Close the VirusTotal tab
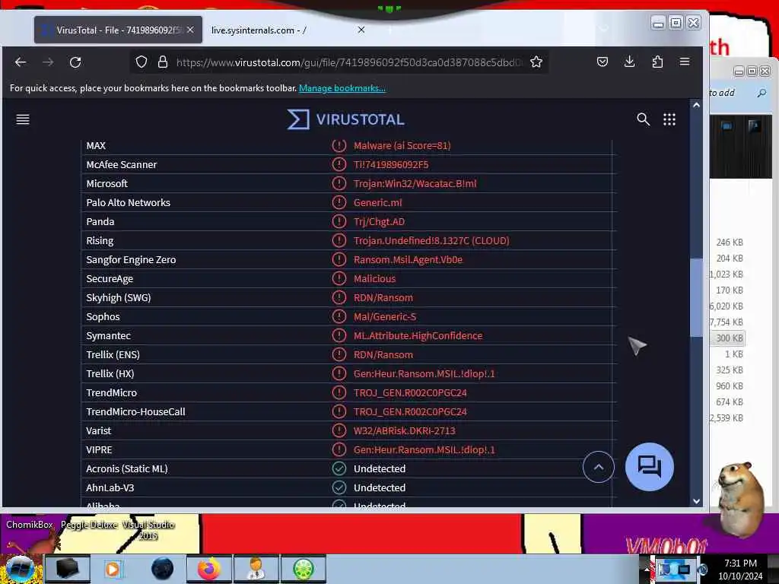779x584 pixels. click(x=190, y=30)
